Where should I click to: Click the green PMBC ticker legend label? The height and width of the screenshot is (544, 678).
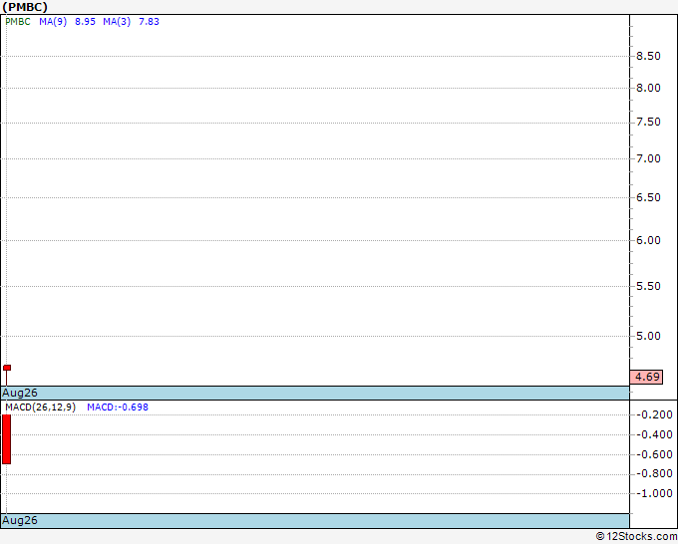point(18,22)
